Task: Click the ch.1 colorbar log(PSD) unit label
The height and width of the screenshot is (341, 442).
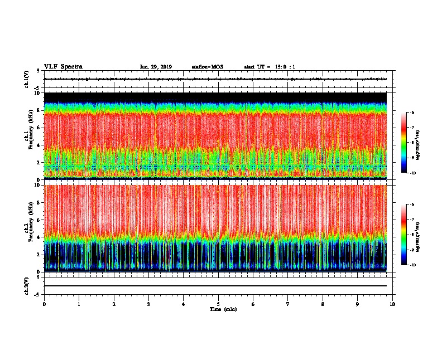Action: click(x=417, y=145)
